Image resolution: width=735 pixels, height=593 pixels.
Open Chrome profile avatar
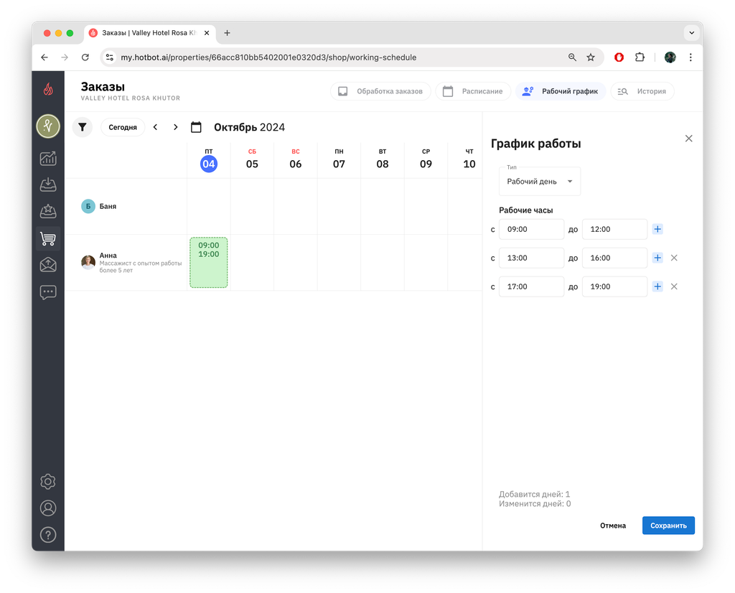[670, 57]
